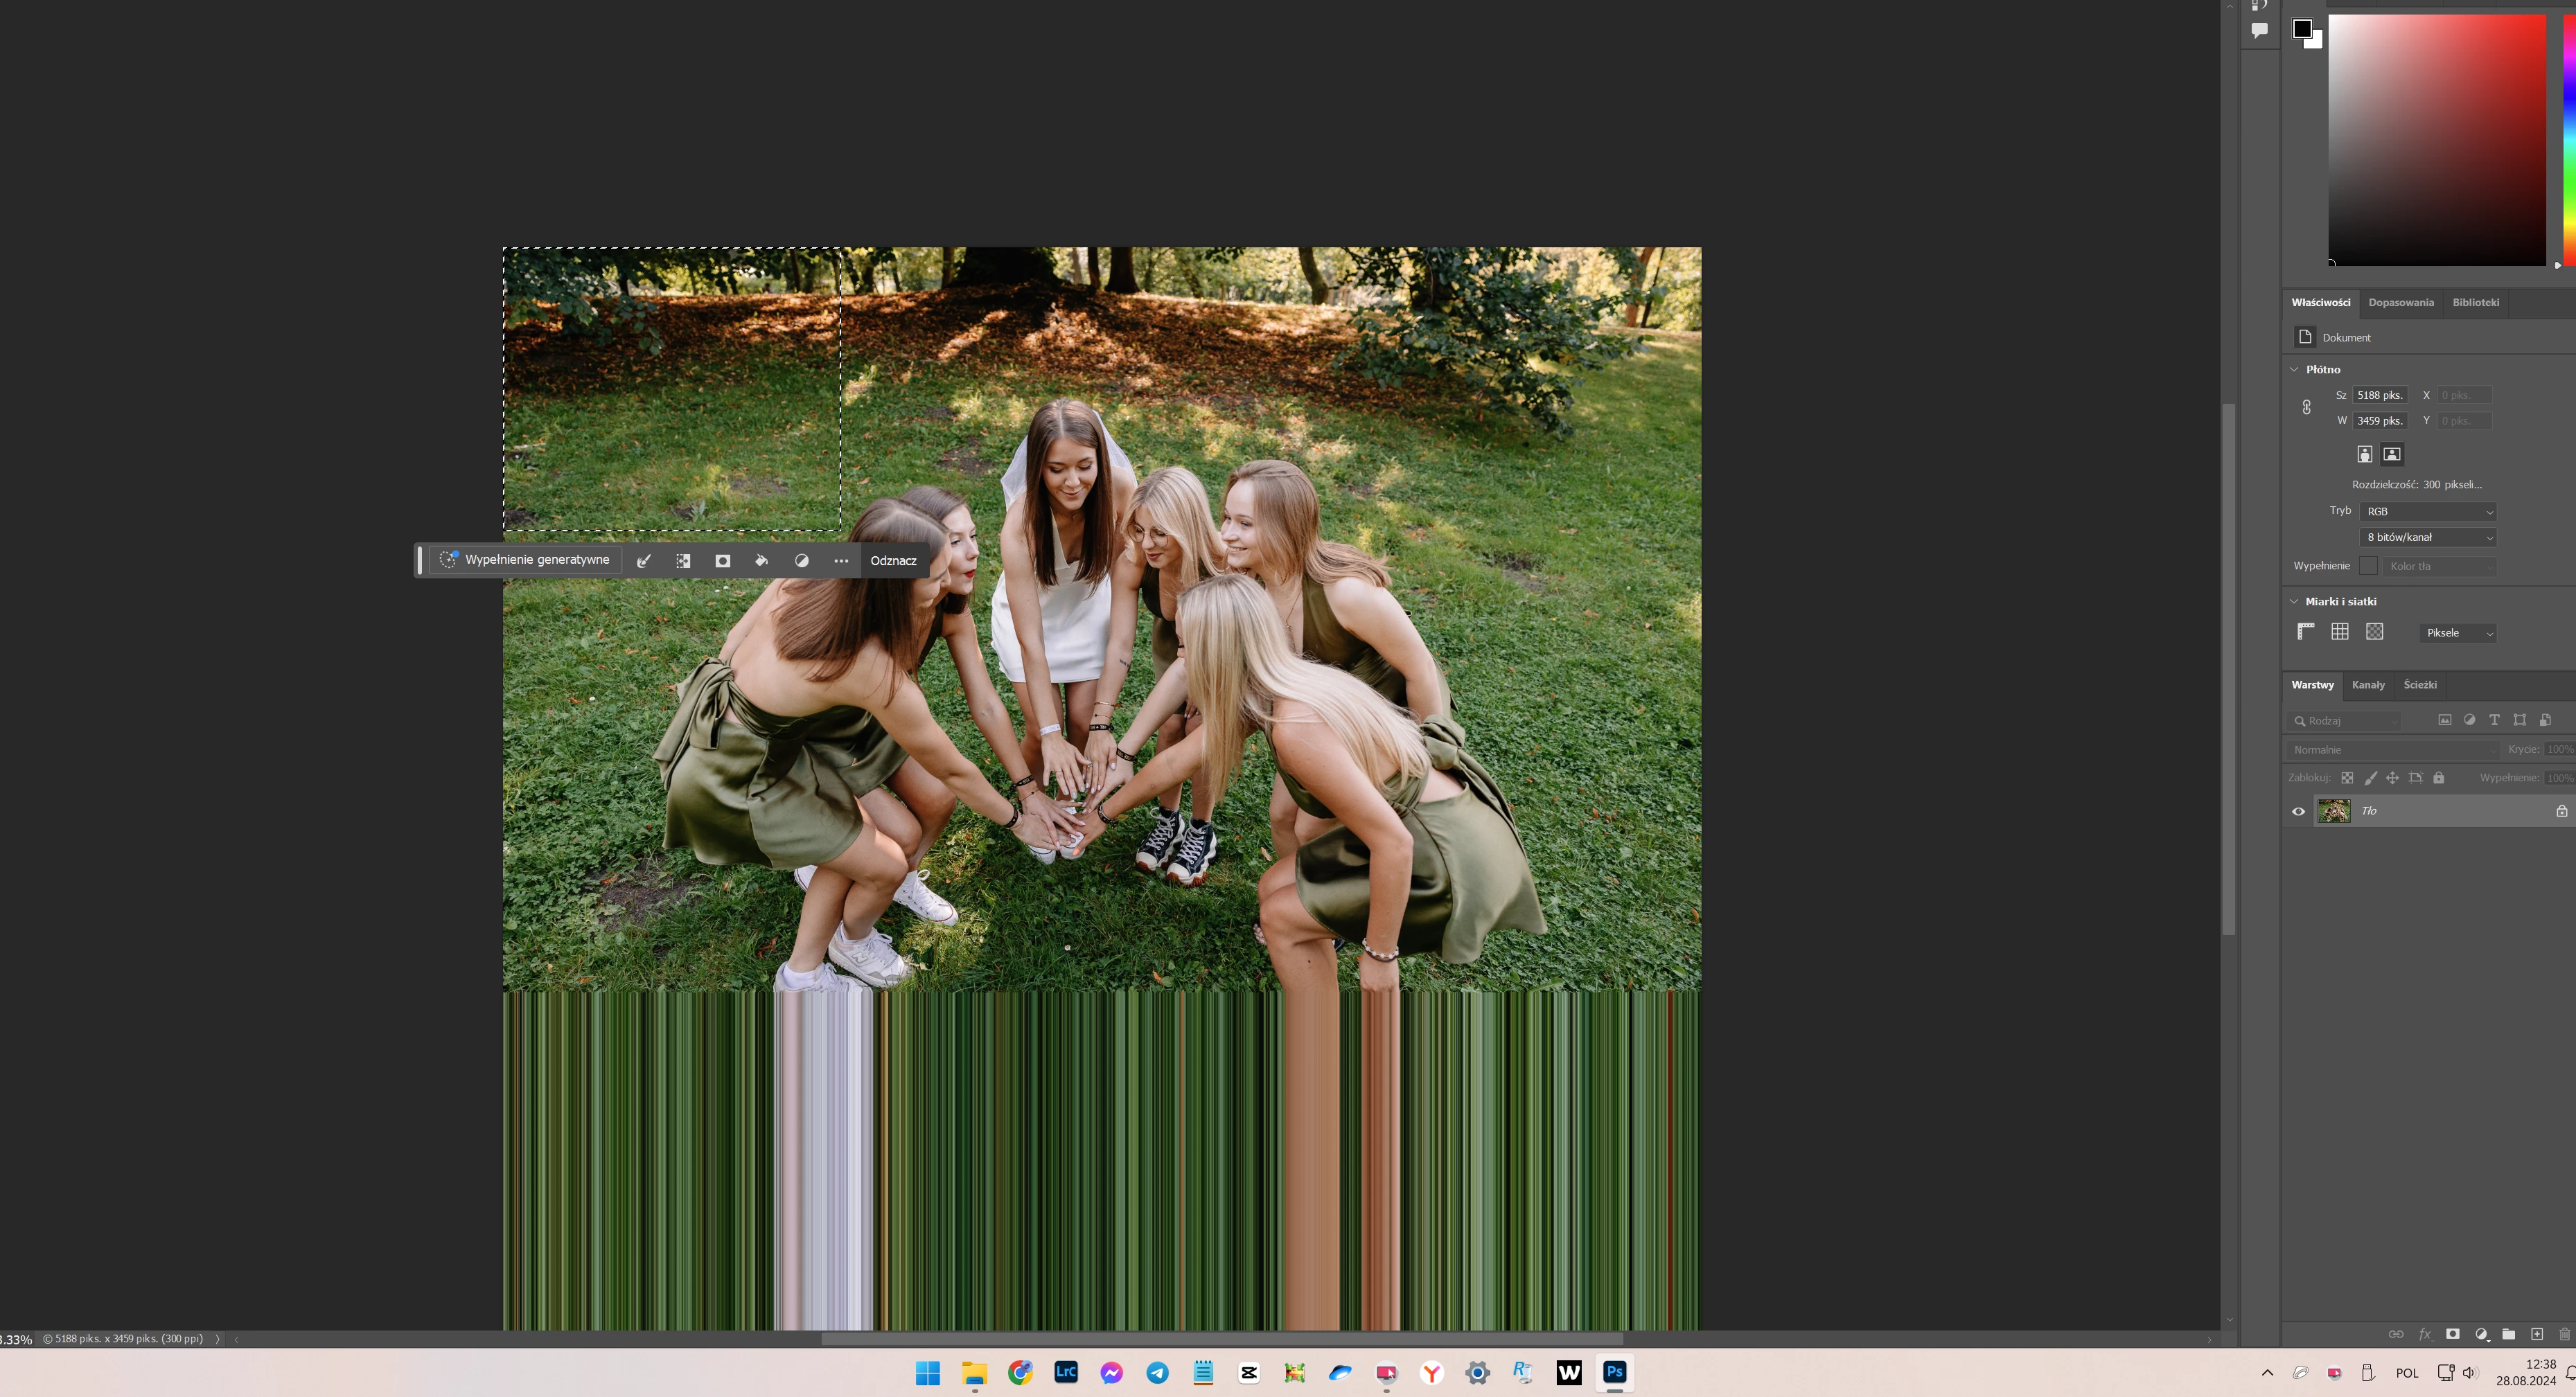Collapse the Płótno section
This screenshot has height=1397, width=2576.
point(2294,370)
